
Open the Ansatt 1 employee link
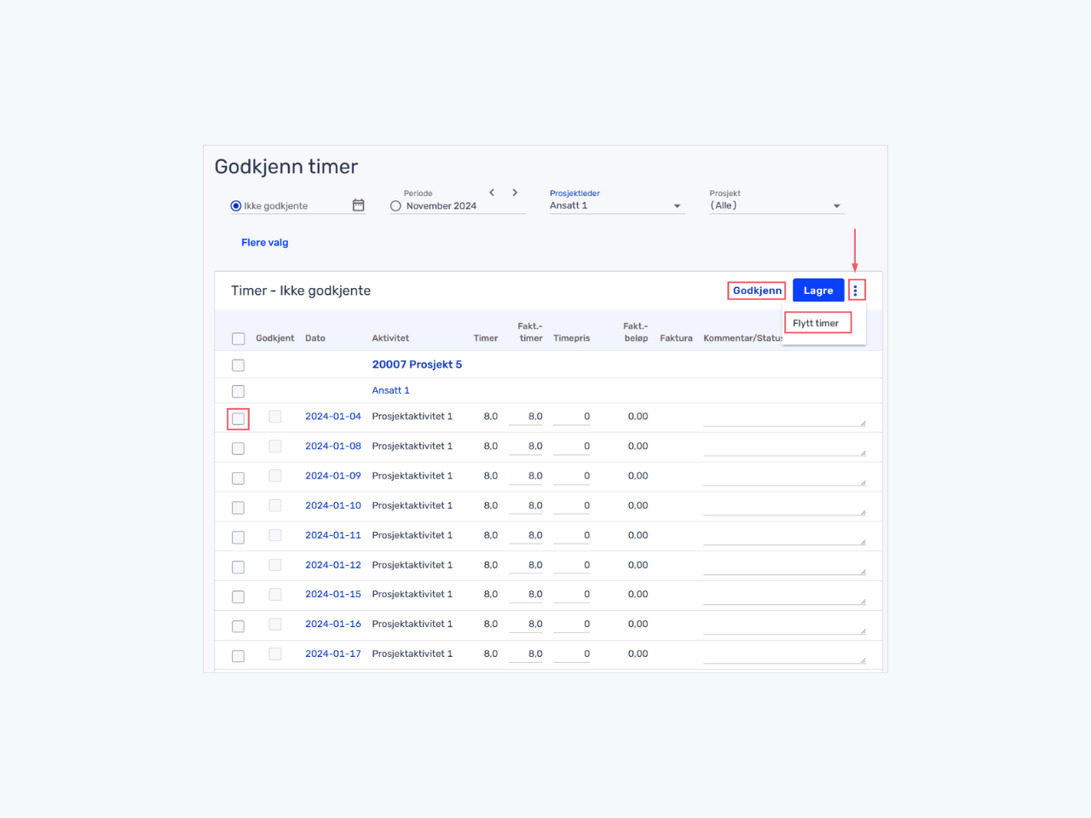390,390
